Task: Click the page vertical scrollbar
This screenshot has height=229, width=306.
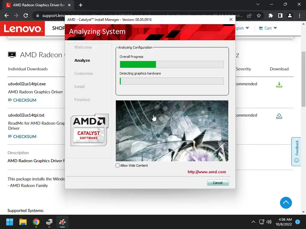Action: pos(303,79)
